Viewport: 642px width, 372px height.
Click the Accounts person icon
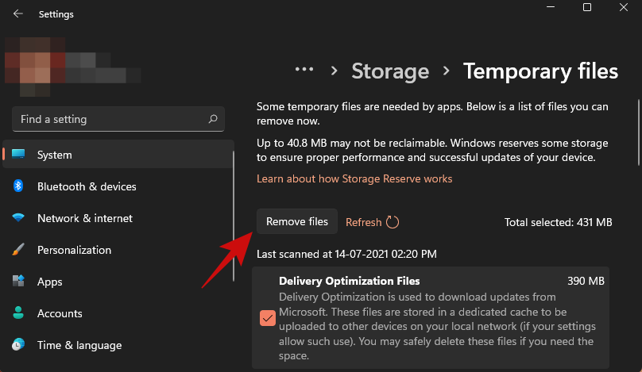[x=18, y=313]
